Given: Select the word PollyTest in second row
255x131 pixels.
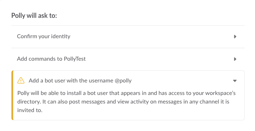Looking at the screenshot, I should pyautogui.click(x=75, y=59).
